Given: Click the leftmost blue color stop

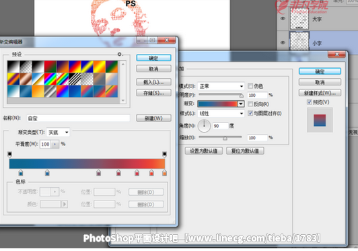Looking at the screenshot, I should (x=21, y=173).
